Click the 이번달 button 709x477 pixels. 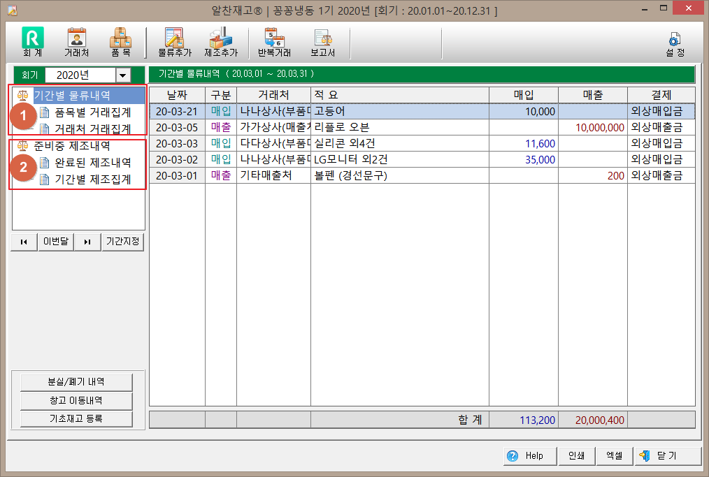click(56, 242)
